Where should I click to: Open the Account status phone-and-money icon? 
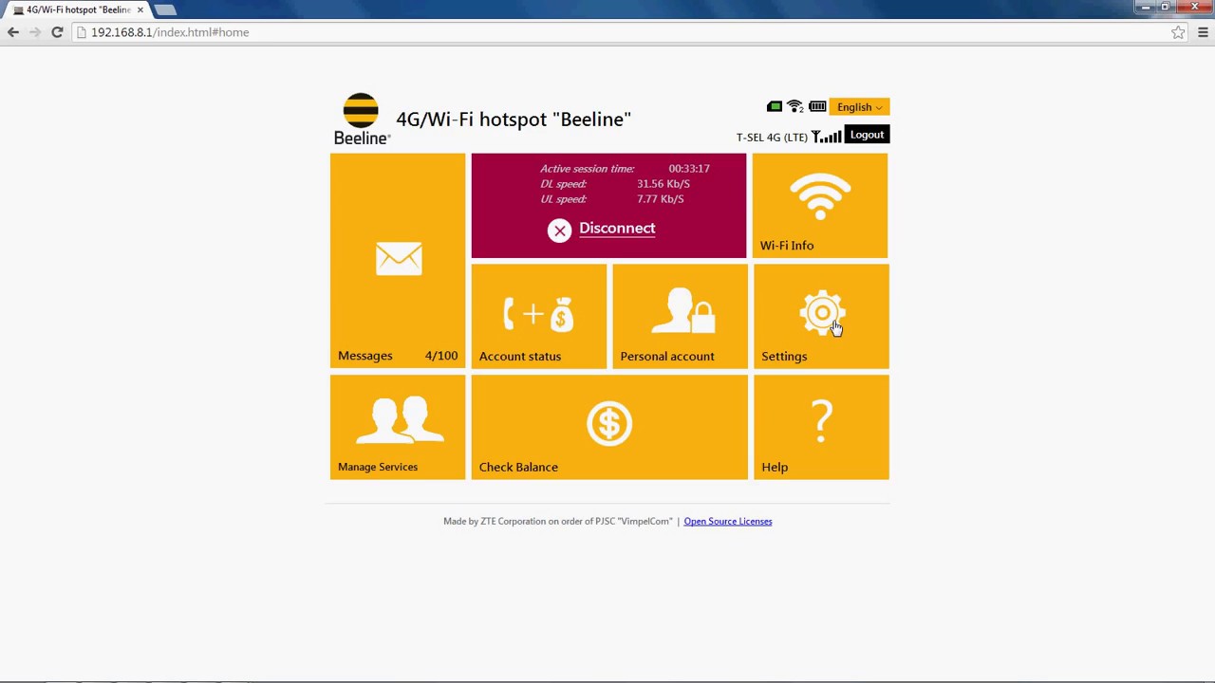click(x=538, y=313)
